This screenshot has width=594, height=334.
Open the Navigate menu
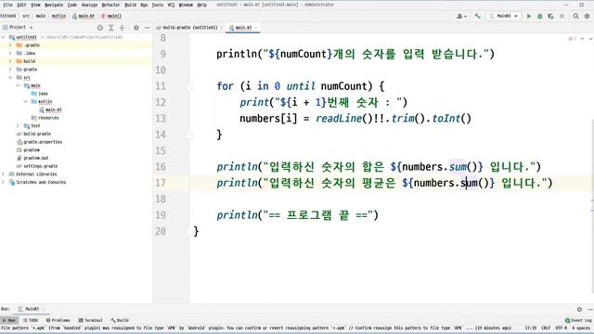(x=54, y=5)
